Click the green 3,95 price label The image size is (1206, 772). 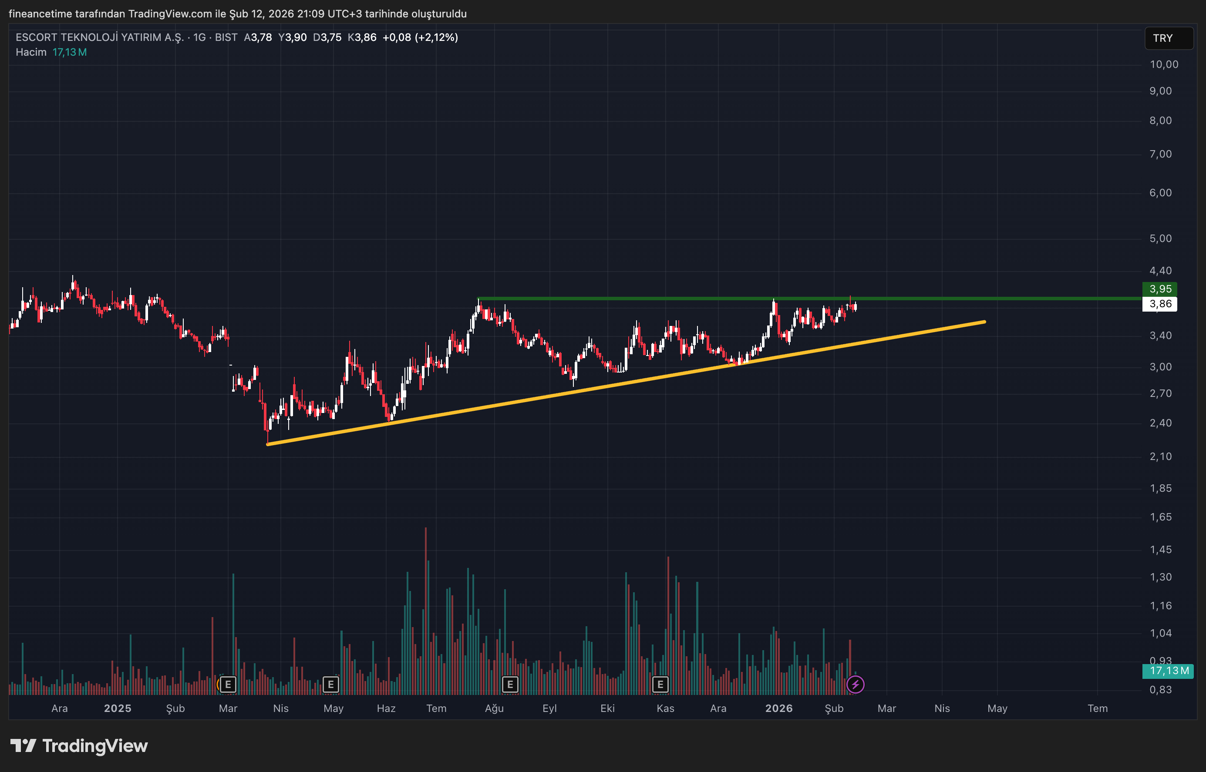[1160, 289]
